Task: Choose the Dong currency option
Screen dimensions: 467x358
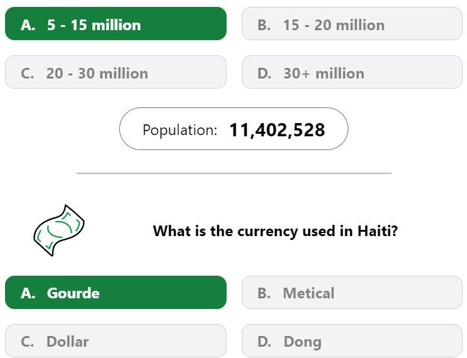Action: point(352,340)
